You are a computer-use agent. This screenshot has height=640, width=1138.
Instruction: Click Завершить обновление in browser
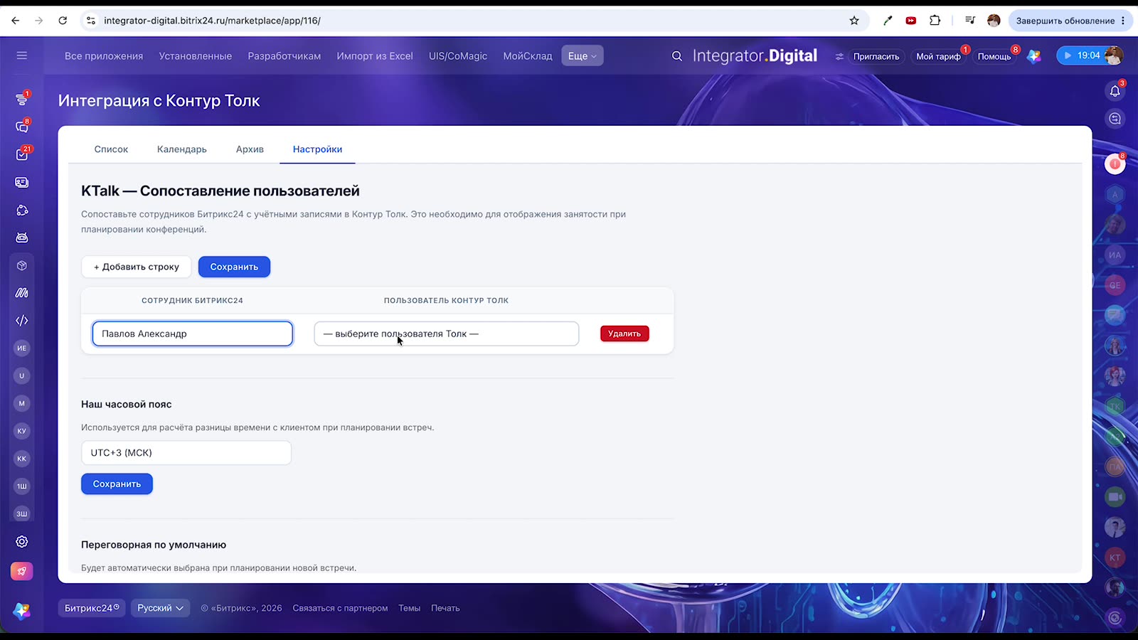1065,21
